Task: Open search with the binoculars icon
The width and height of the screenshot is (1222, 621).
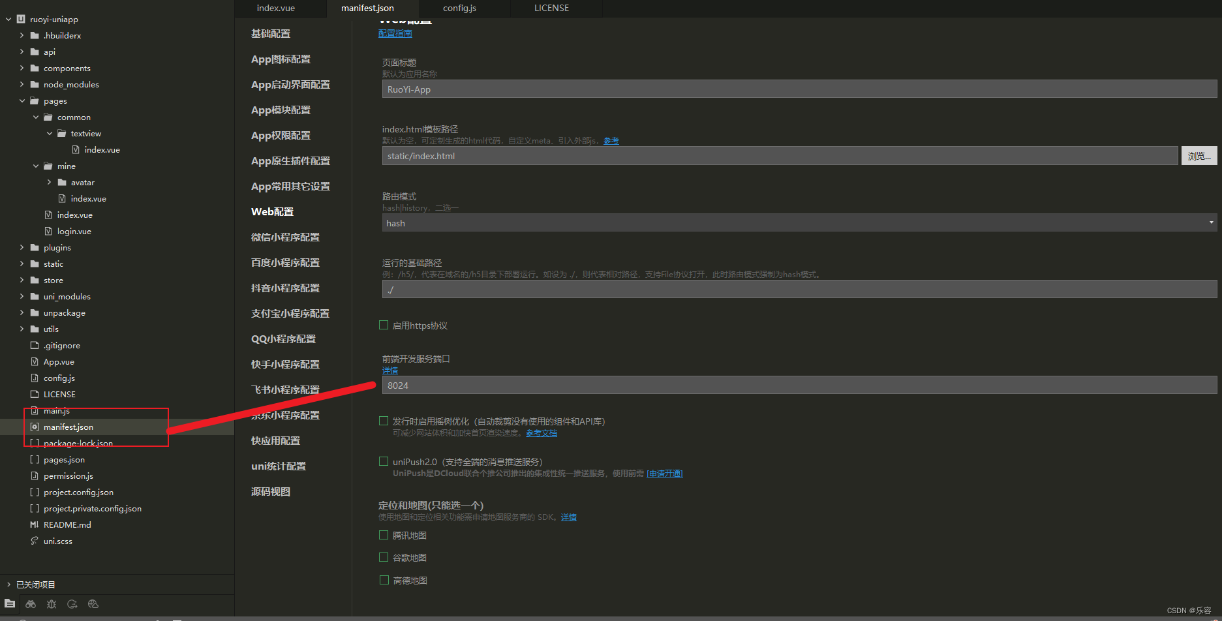Action: (31, 604)
